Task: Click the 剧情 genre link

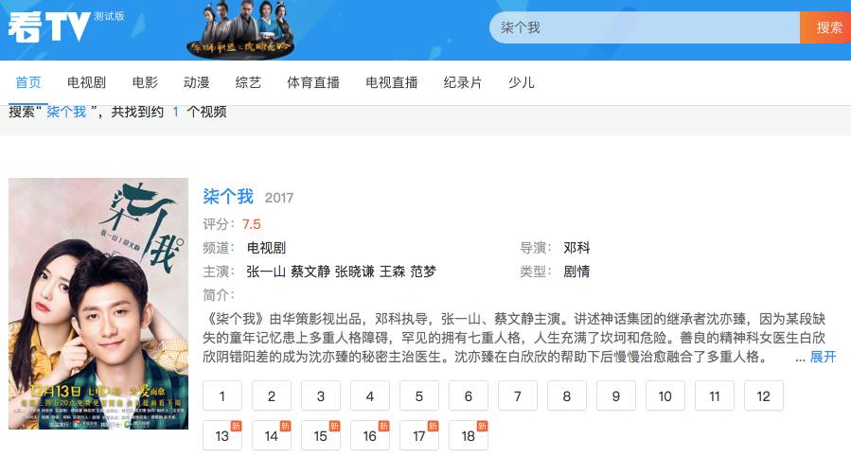Action: click(x=576, y=272)
